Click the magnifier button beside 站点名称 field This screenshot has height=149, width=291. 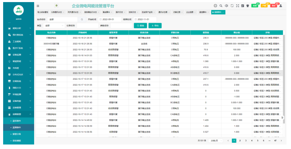click(82, 19)
